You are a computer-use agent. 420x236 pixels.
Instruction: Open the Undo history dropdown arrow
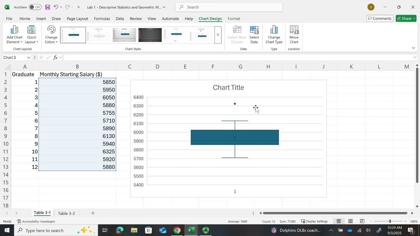(61, 7)
